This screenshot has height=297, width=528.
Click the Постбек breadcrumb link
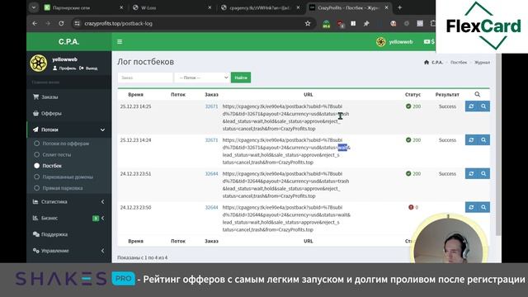pos(459,63)
